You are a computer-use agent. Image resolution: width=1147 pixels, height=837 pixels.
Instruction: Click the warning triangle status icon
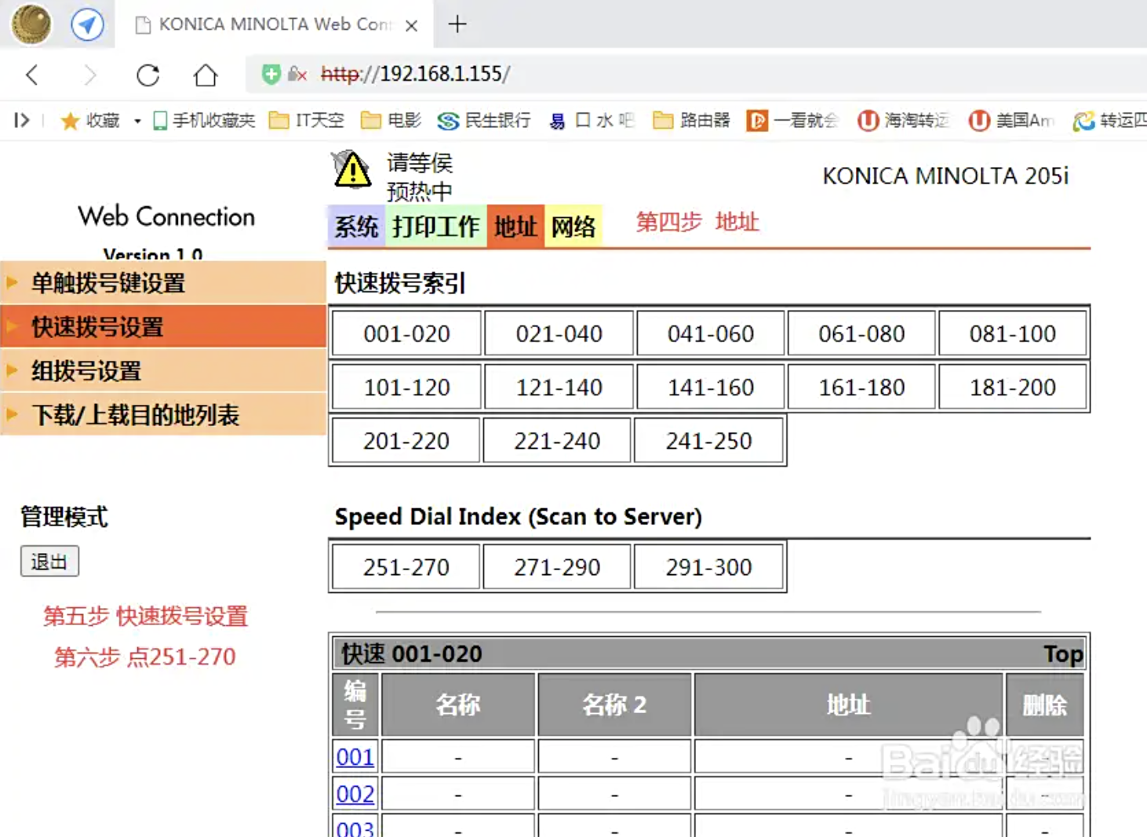[x=352, y=169]
